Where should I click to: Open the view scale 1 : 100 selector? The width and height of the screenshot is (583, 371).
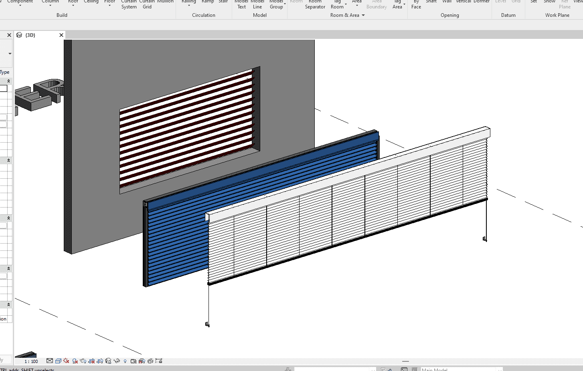(x=31, y=361)
